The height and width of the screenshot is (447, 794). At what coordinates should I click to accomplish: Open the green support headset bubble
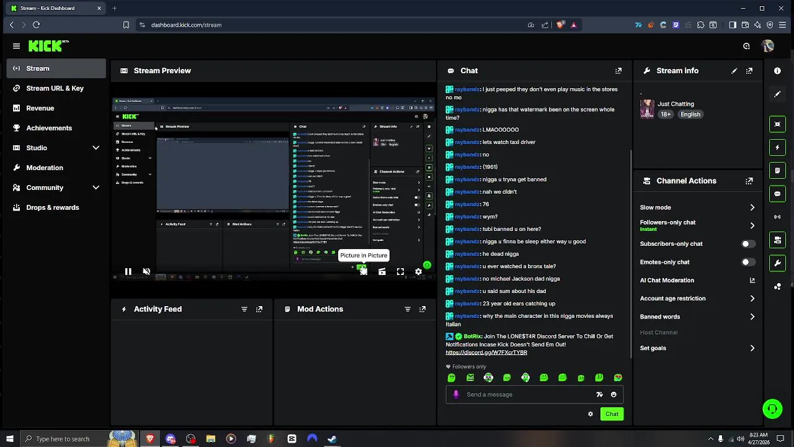click(x=772, y=409)
